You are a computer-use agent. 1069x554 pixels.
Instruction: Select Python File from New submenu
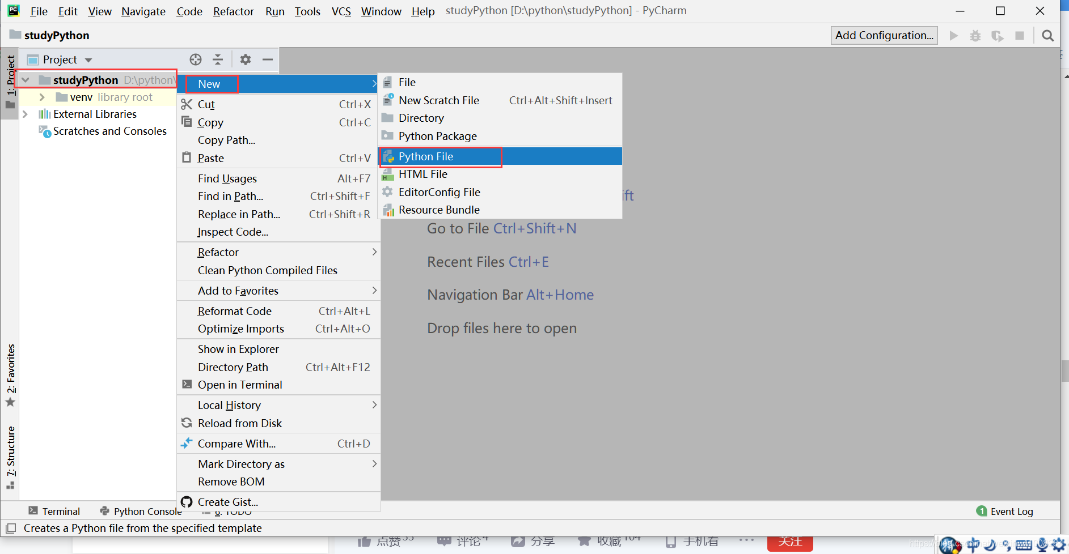click(501, 156)
